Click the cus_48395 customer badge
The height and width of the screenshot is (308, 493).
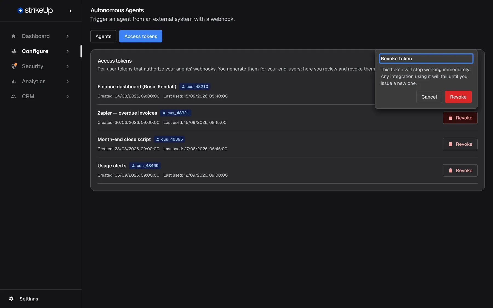169,139
